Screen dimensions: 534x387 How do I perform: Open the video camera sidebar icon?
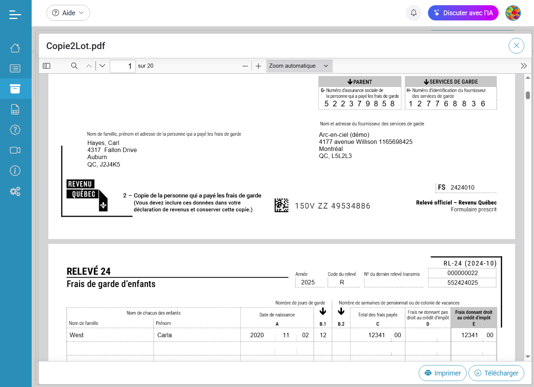pyautogui.click(x=15, y=150)
